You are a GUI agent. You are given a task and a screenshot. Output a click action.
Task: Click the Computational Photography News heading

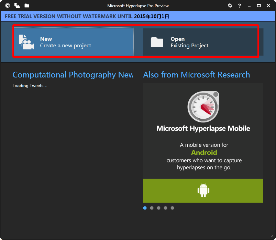pos(73,75)
